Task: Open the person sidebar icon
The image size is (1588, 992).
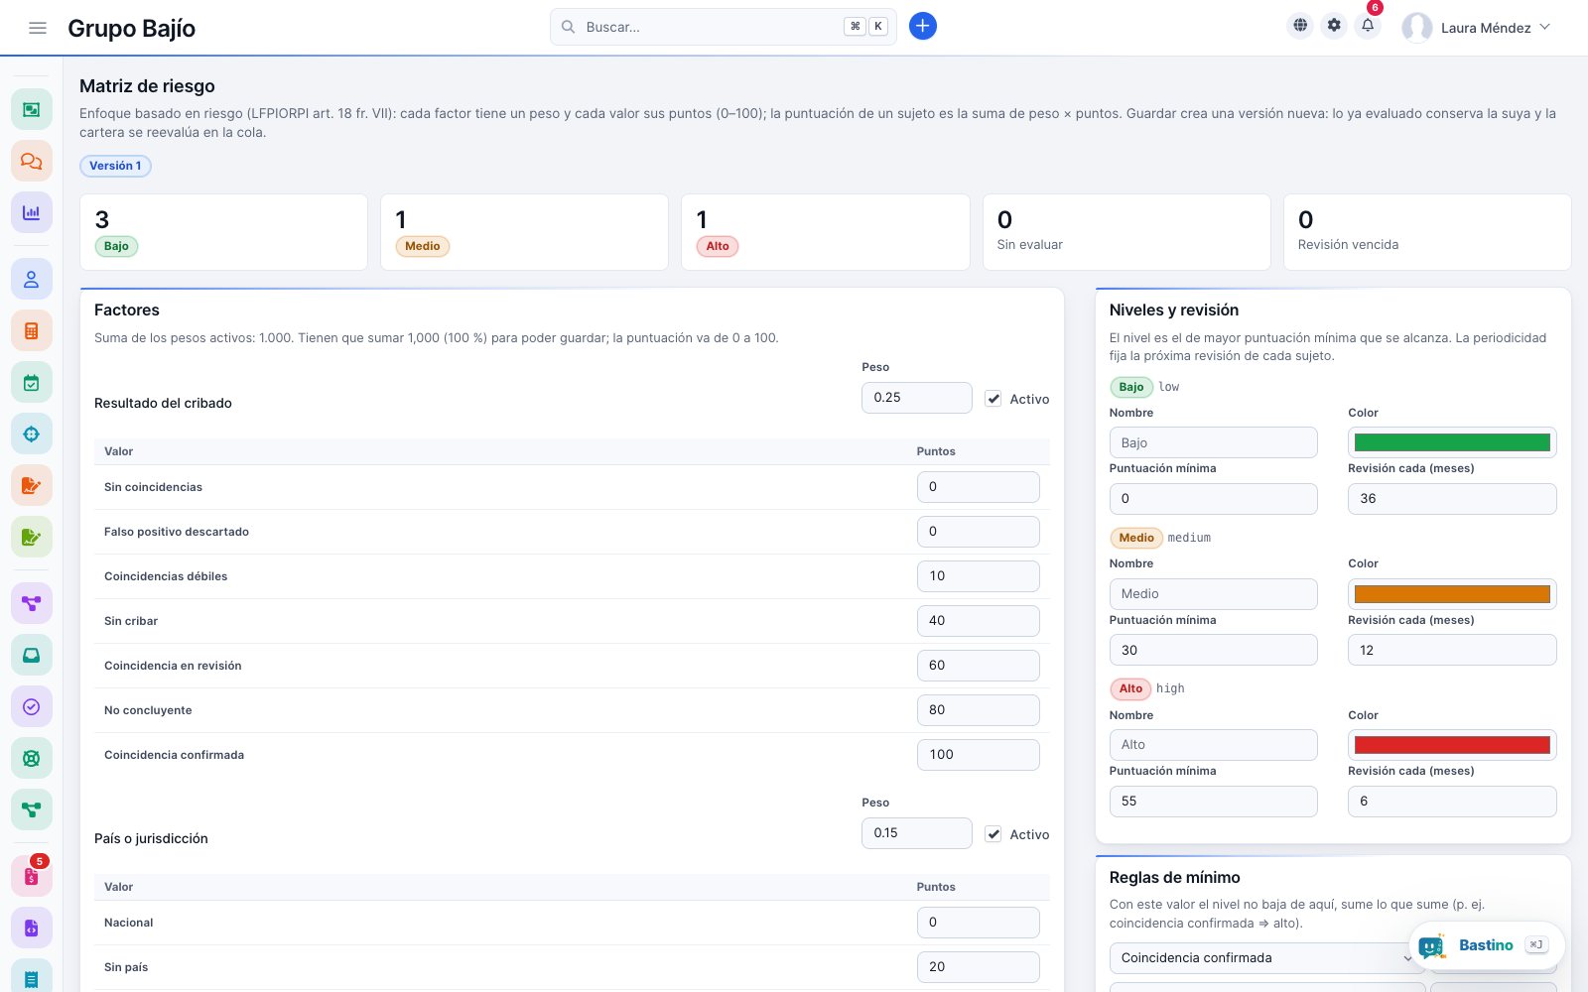Action: [32, 280]
